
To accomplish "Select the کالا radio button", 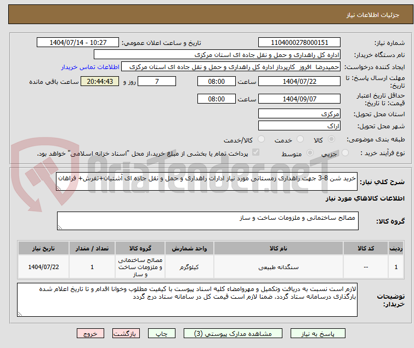I will [331, 139].
